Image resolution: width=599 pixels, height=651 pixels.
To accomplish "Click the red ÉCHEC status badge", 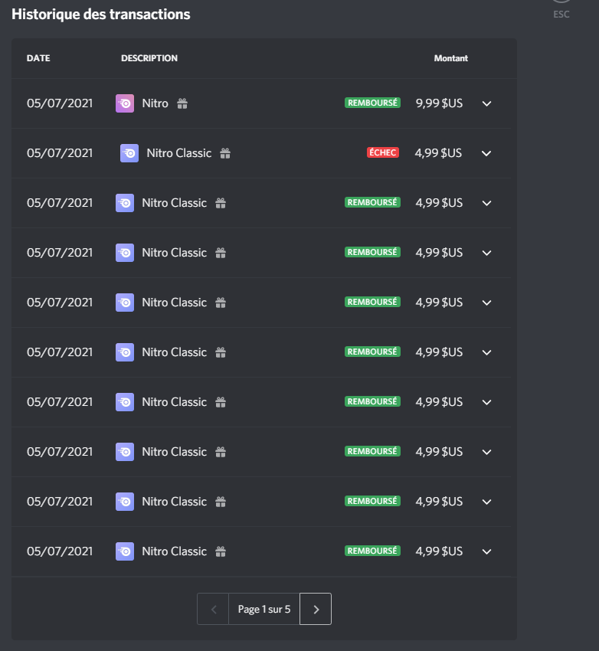I will (383, 152).
